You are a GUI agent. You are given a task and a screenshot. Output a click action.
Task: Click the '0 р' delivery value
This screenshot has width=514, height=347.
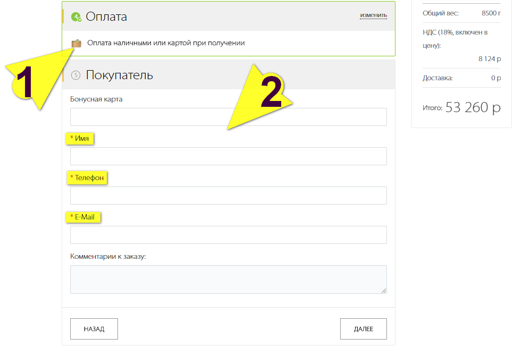496,78
